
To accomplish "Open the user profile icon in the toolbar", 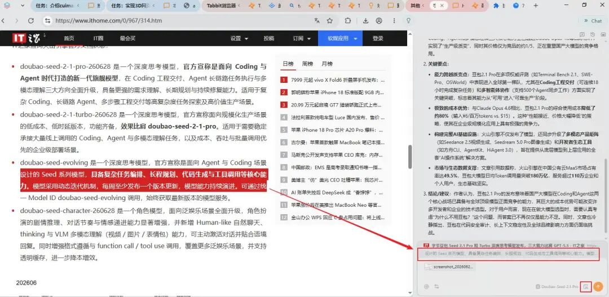I will pyautogui.click(x=379, y=21).
